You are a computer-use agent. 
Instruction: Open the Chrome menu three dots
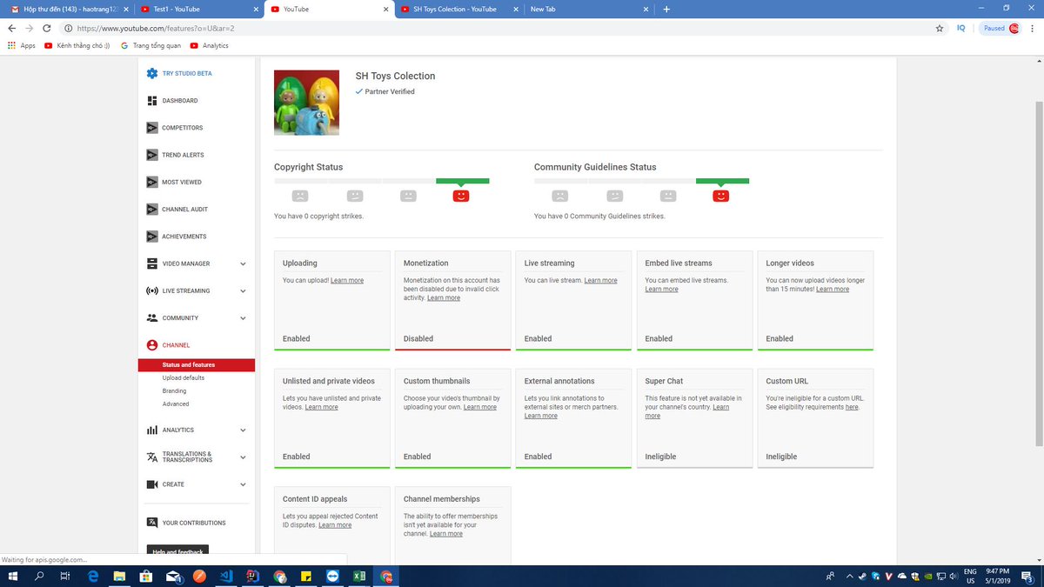[x=1034, y=28]
